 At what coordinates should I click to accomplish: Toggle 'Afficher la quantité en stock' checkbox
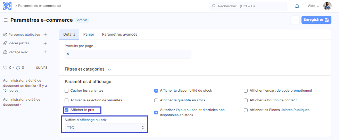tap(156, 100)
